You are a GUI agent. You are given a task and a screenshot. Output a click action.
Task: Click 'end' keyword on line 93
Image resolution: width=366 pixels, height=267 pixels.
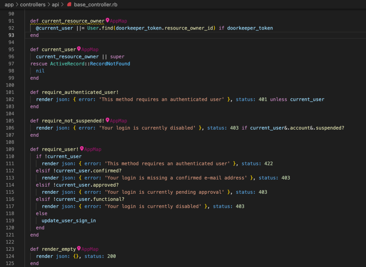[34, 35]
